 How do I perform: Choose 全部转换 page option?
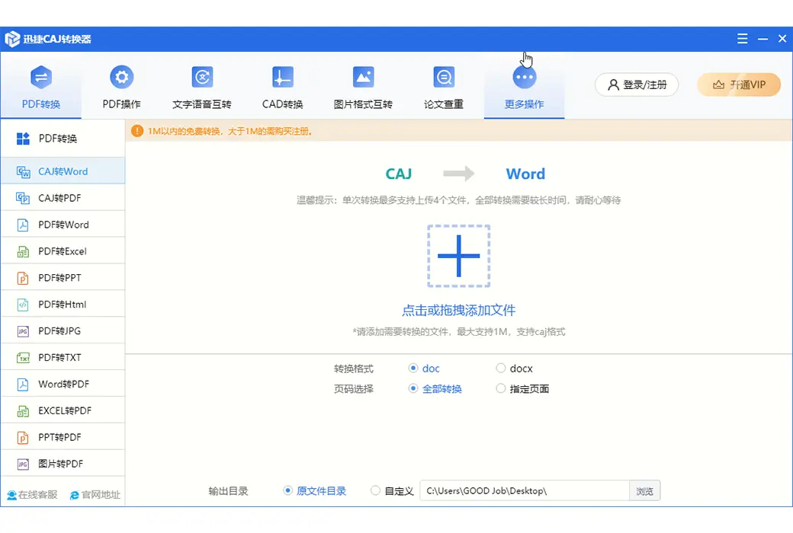[413, 388]
